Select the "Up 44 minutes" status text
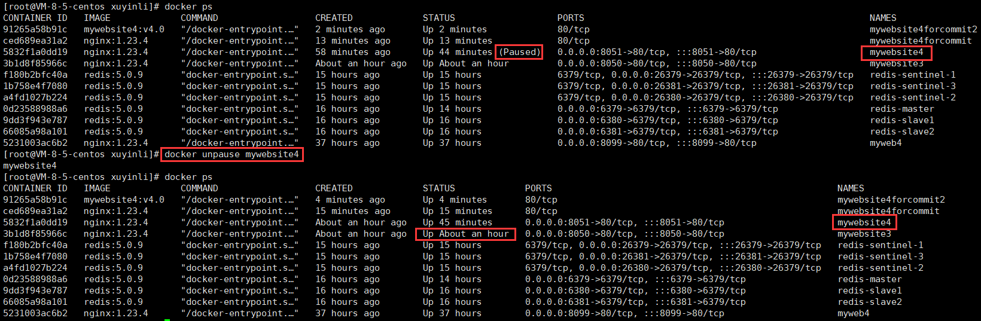Viewport: 981px width, 321px height. point(458,52)
